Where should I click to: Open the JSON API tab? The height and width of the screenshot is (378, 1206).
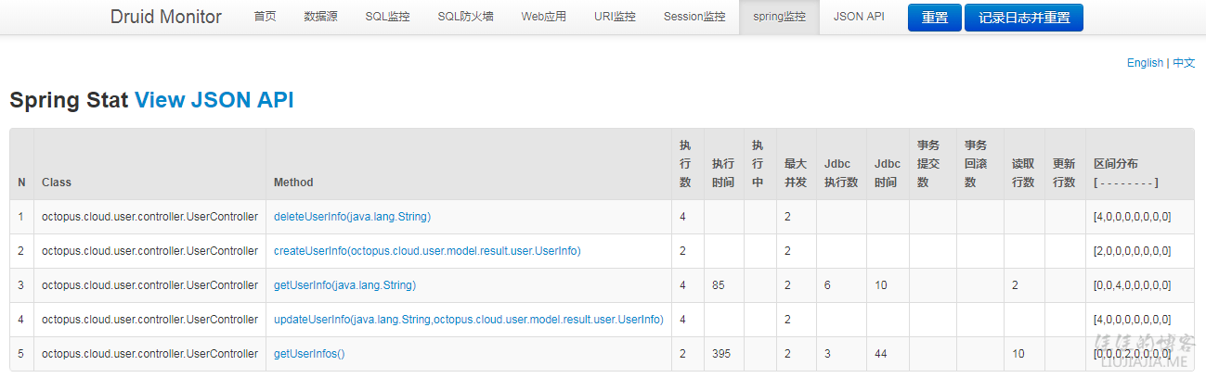859,17
